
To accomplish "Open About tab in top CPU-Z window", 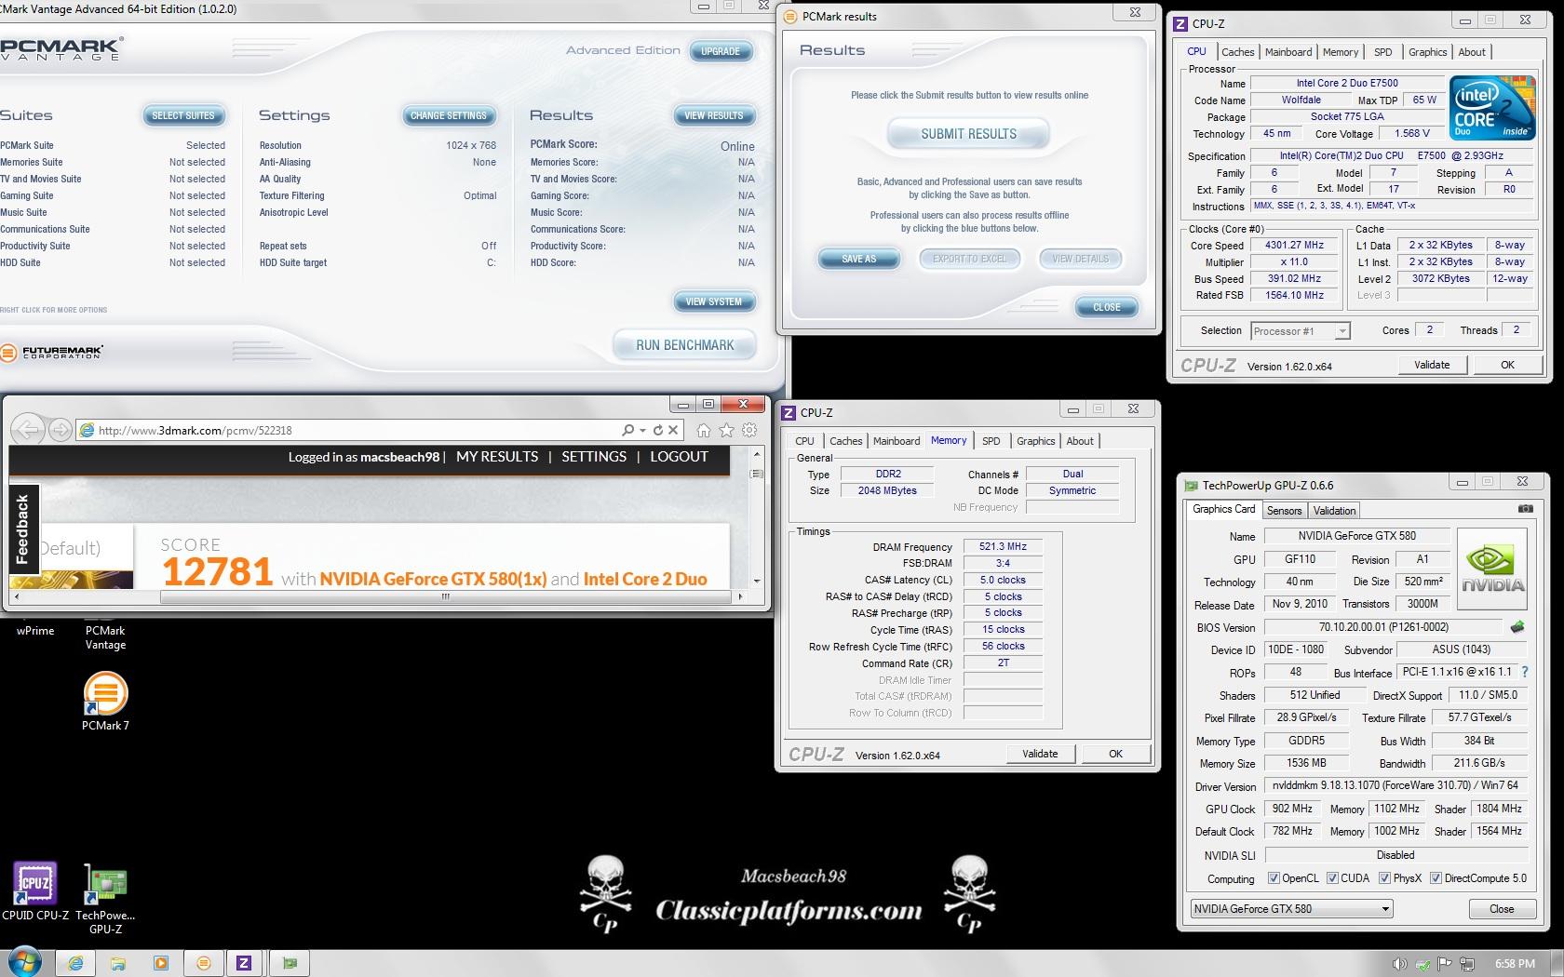I will click(1472, 52).
